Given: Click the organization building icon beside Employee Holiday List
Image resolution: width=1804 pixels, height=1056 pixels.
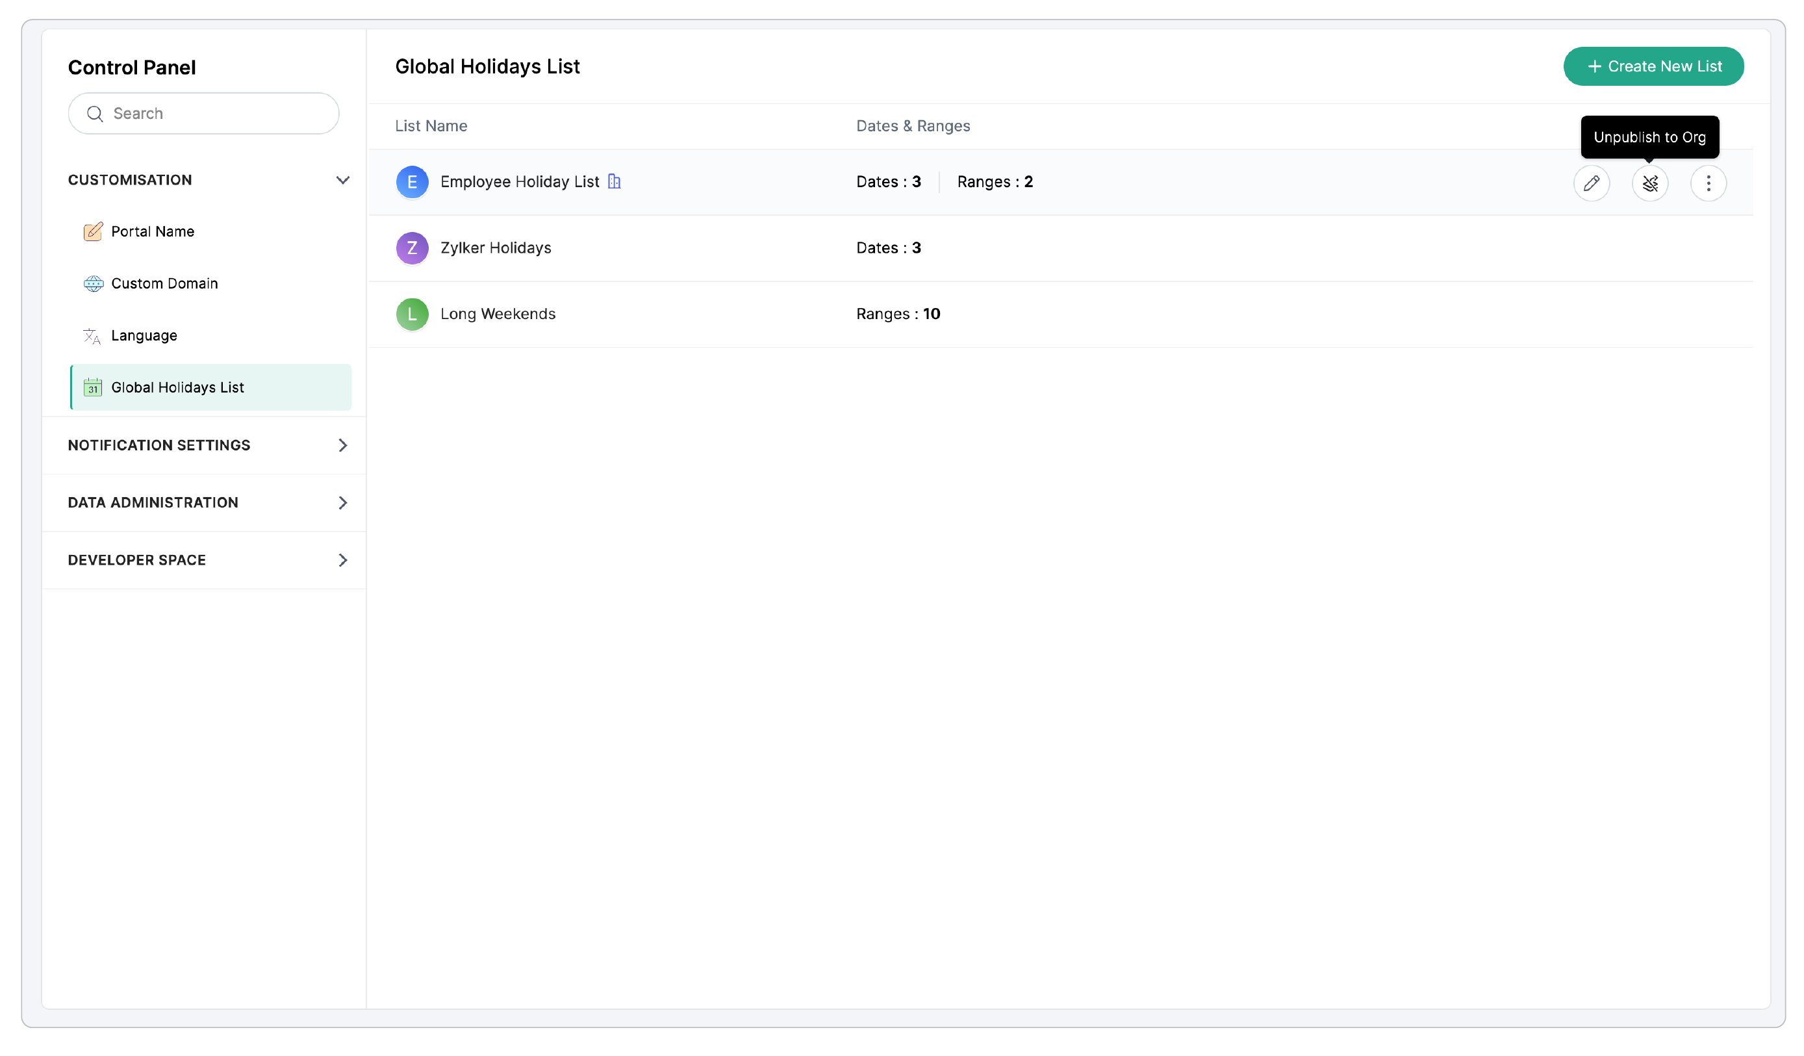Looking at the screenshot, I should click(x=613, y=182).
